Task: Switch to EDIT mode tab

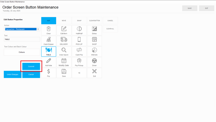Action: pyautogui.click(x=48, y=20)
